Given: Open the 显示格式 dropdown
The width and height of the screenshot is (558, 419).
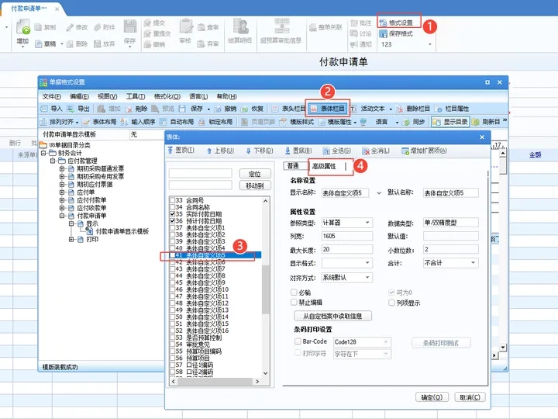Looking at the screenshot, I should (367, 263).
